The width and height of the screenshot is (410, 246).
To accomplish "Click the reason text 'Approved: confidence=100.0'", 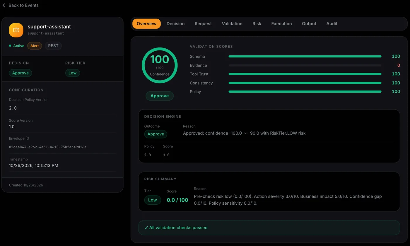I will [244, 133].
